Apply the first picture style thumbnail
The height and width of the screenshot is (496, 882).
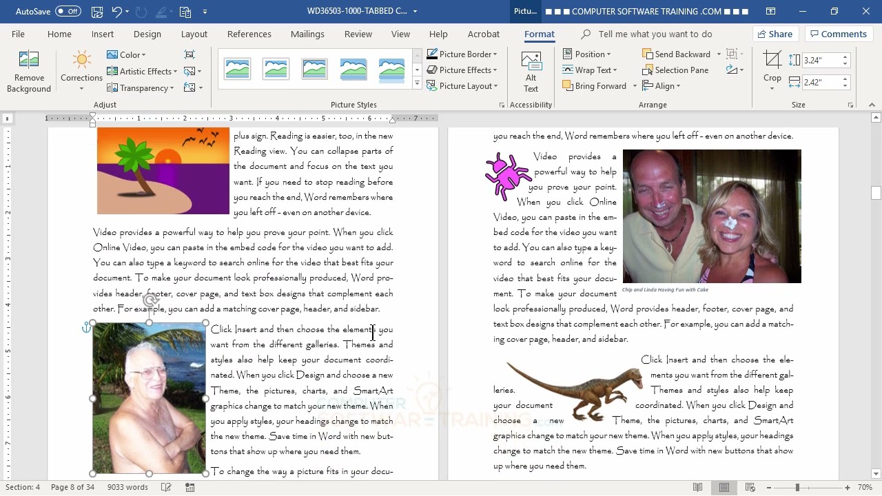(237, 69)
